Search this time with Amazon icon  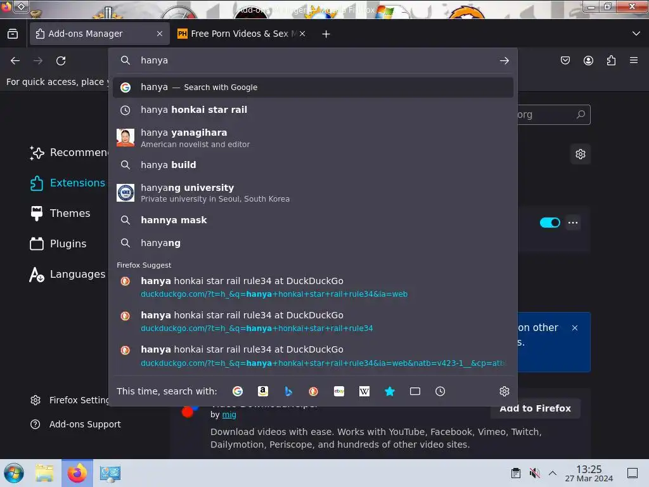click(263, 391)
